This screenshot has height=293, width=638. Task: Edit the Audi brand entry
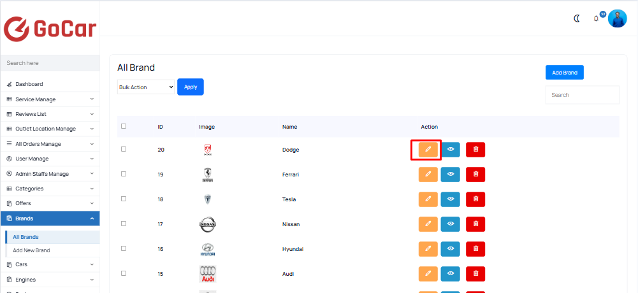point(428,274)
